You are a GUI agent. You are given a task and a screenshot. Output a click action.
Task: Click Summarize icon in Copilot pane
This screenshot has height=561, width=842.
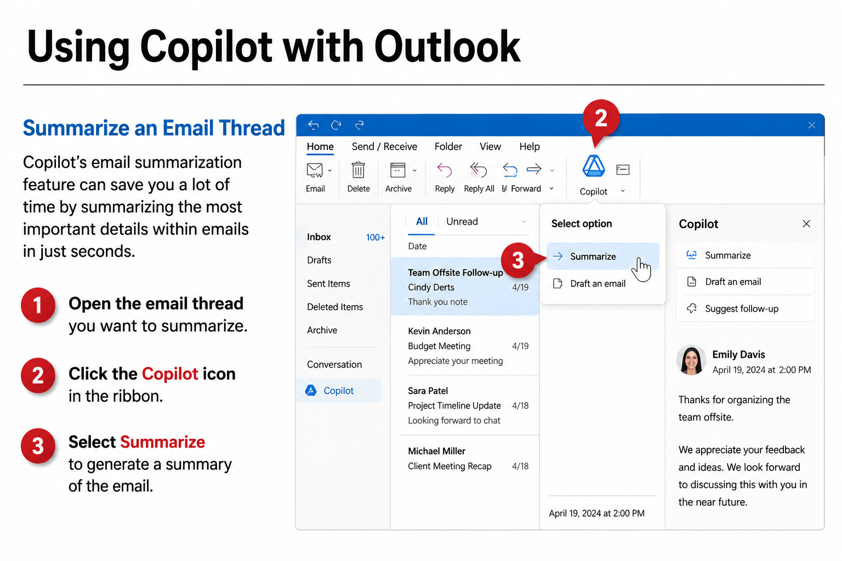pyautogui.click(x=692, y=255)
